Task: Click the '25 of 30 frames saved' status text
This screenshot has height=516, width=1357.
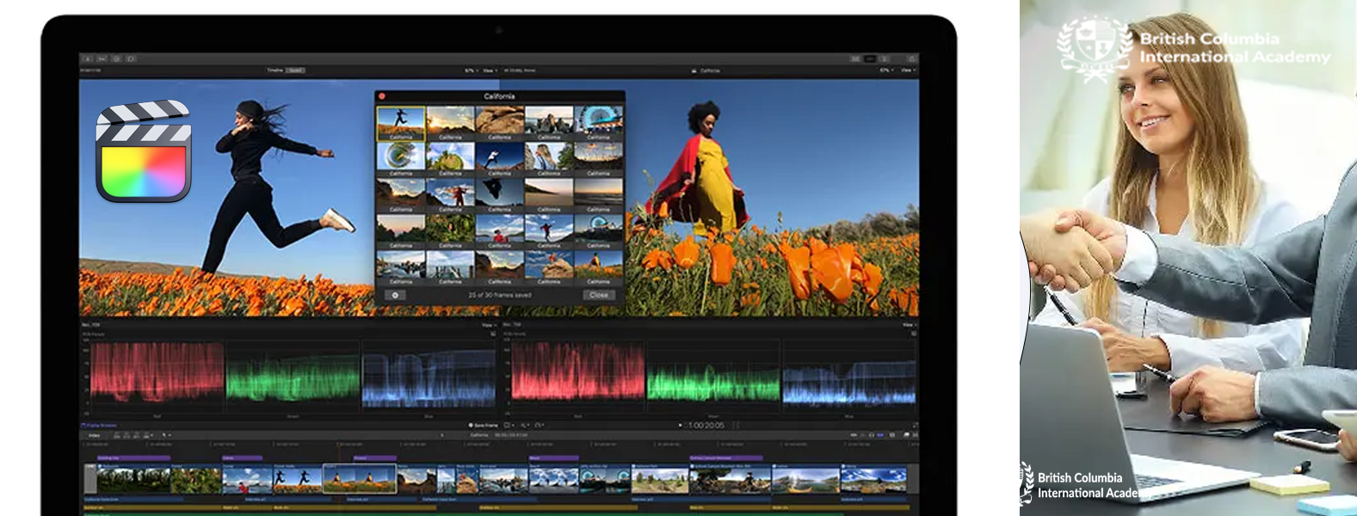Action: pos(499,295)
